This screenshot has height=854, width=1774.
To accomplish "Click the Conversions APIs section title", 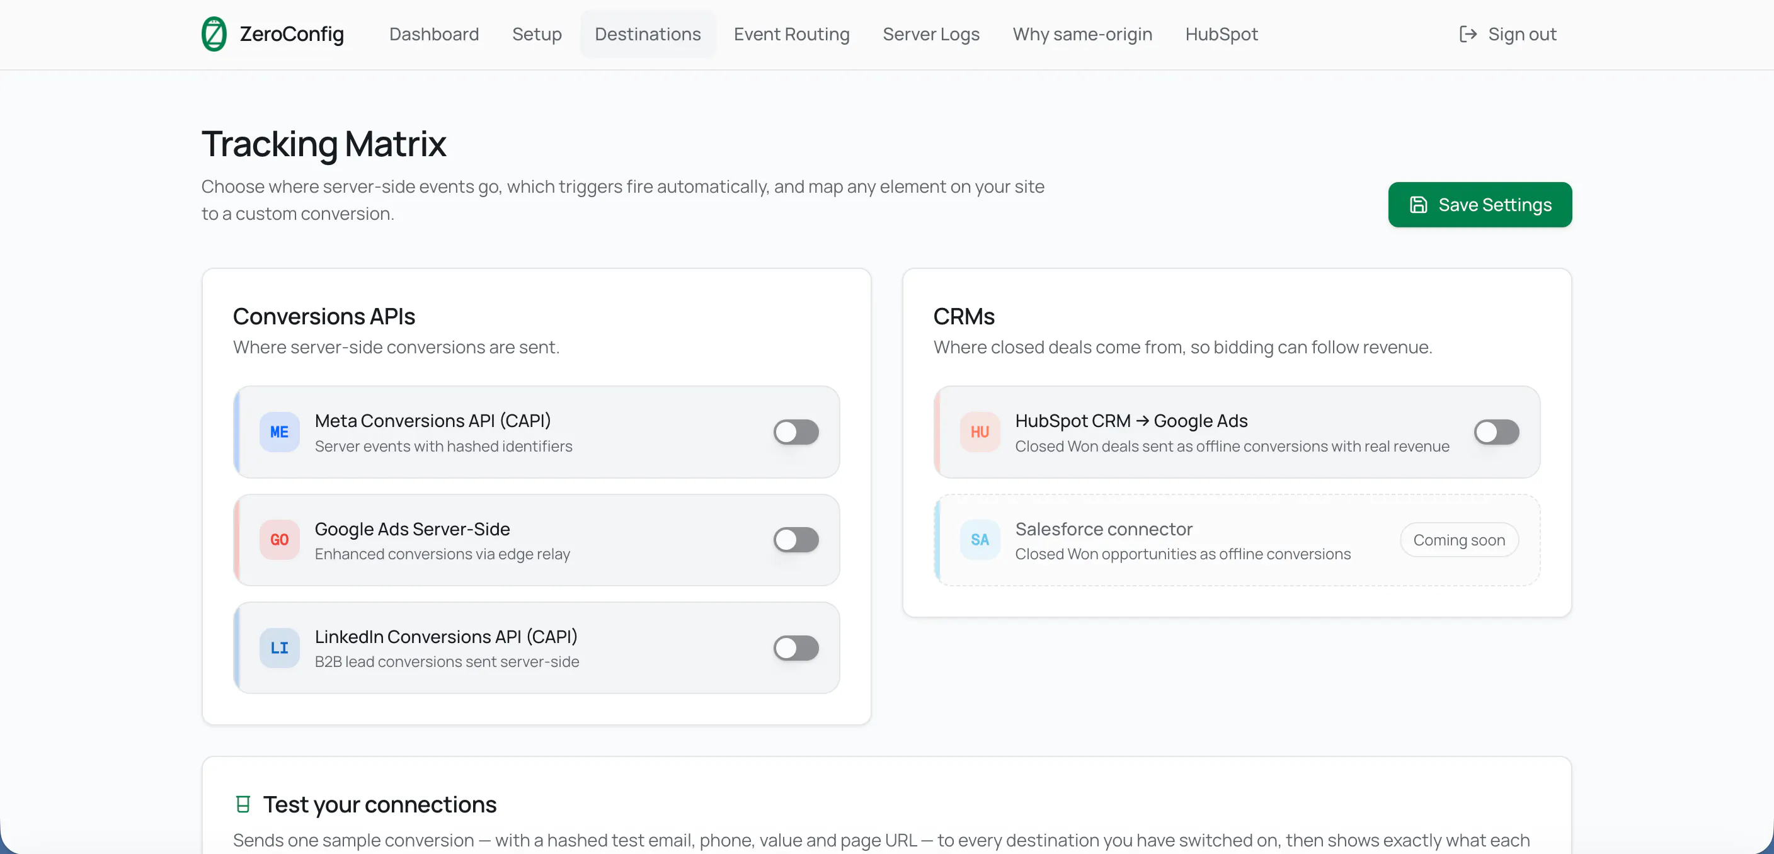I will click(324, 316).
